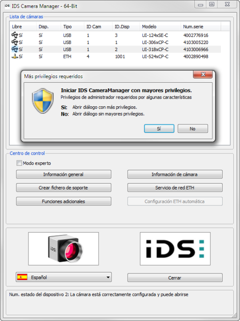Click the Ethernet icon for camera UI-524xCP-C

(15, 56)
